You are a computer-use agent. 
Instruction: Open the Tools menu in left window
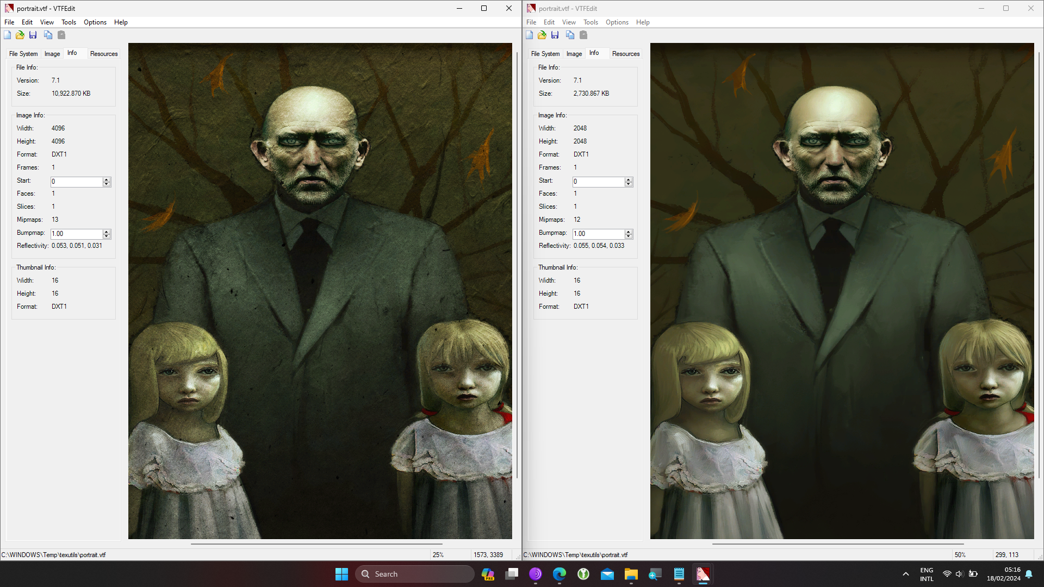point(69,22)
